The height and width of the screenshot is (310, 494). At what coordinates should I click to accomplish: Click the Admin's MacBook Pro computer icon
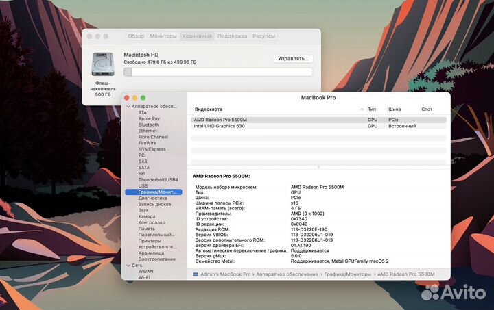pos(196,274)
